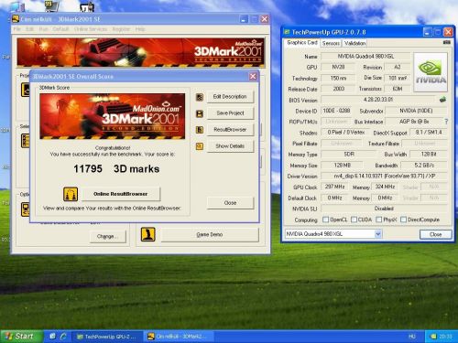
Task: Enable the CUDA checkbox
Action: [354, 220]
